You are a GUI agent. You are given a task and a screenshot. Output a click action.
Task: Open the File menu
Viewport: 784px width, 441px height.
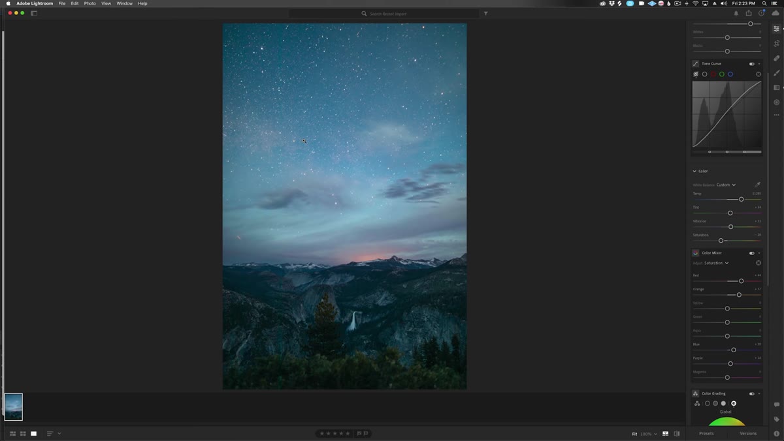(x=62, y=3)
